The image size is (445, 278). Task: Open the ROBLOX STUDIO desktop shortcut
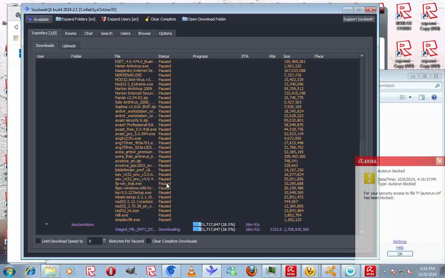click(403, 16)
